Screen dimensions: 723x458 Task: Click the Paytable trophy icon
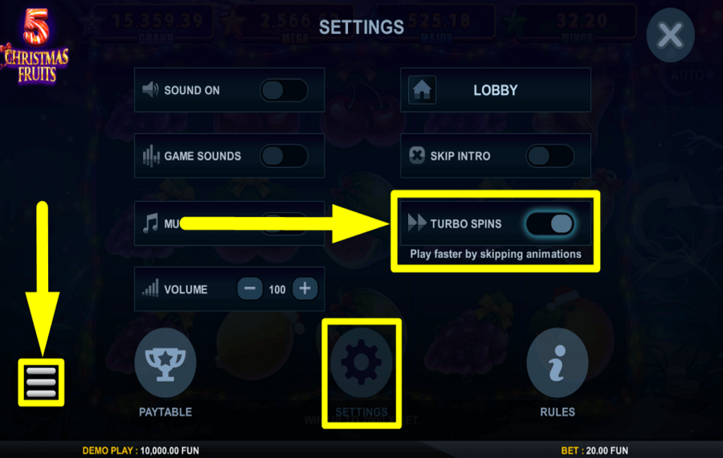(165, 363)
